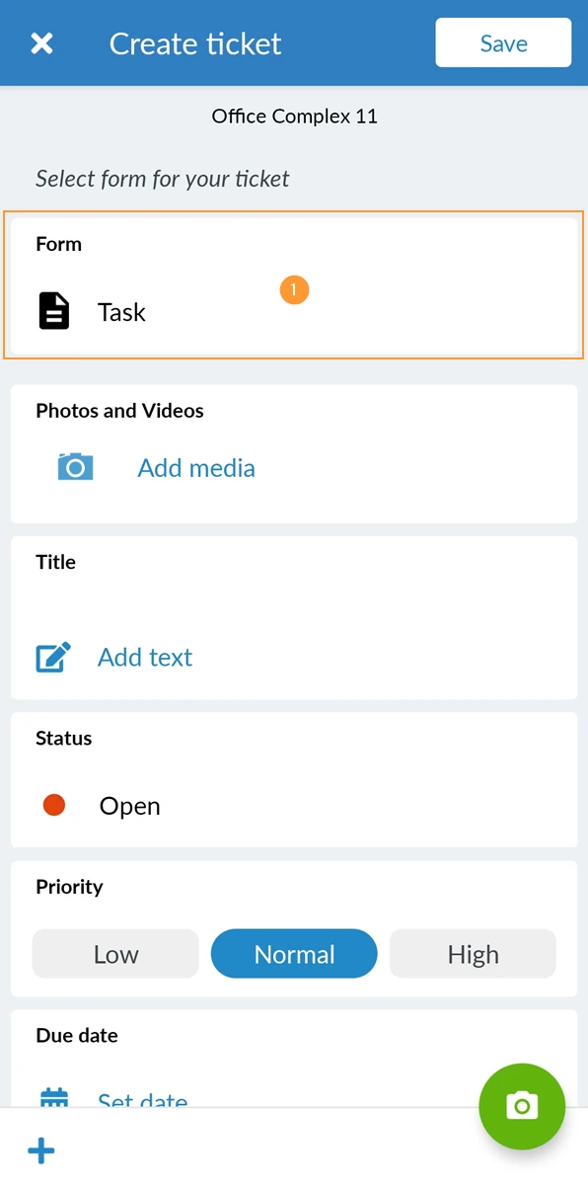Screen dimensions: 588x1190
Task: Choose Add text for the title
Action: [145, 657]
